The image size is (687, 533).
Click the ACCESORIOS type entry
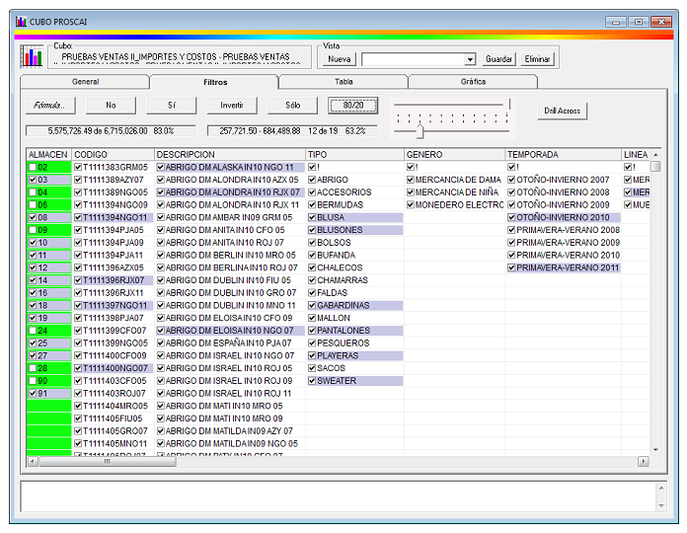click(343, 192)
